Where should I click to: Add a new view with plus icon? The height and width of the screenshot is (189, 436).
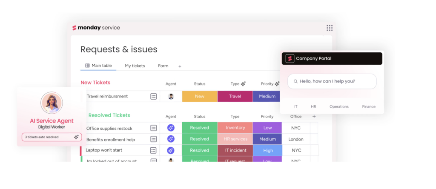point(180,66)
